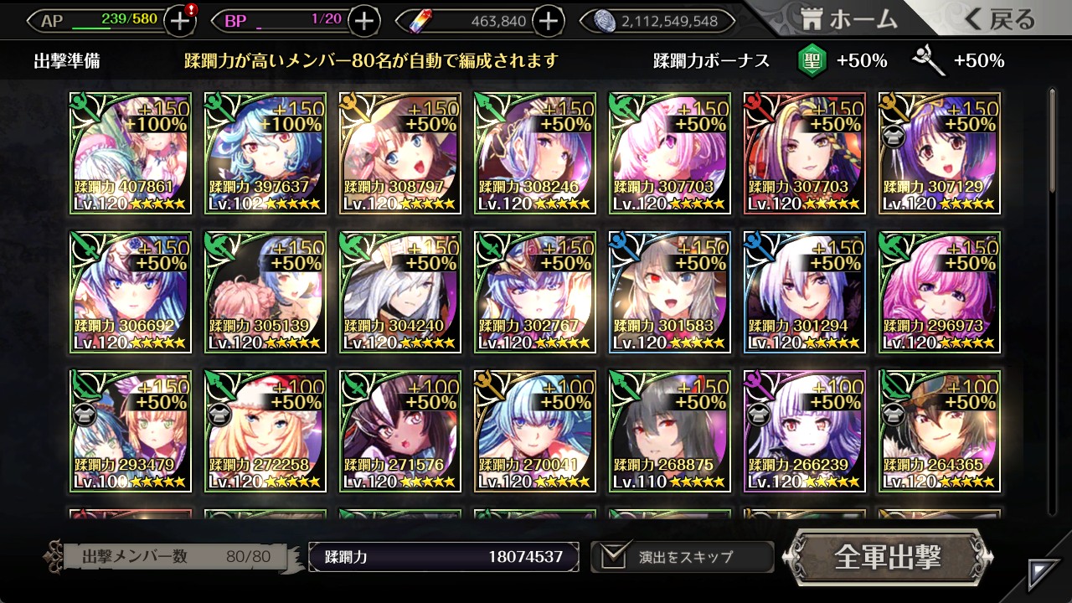This screenshot has width=1072, height=603.
Task: Select character card with 蹂躙力 301583
Action: (x=670, y=292)
